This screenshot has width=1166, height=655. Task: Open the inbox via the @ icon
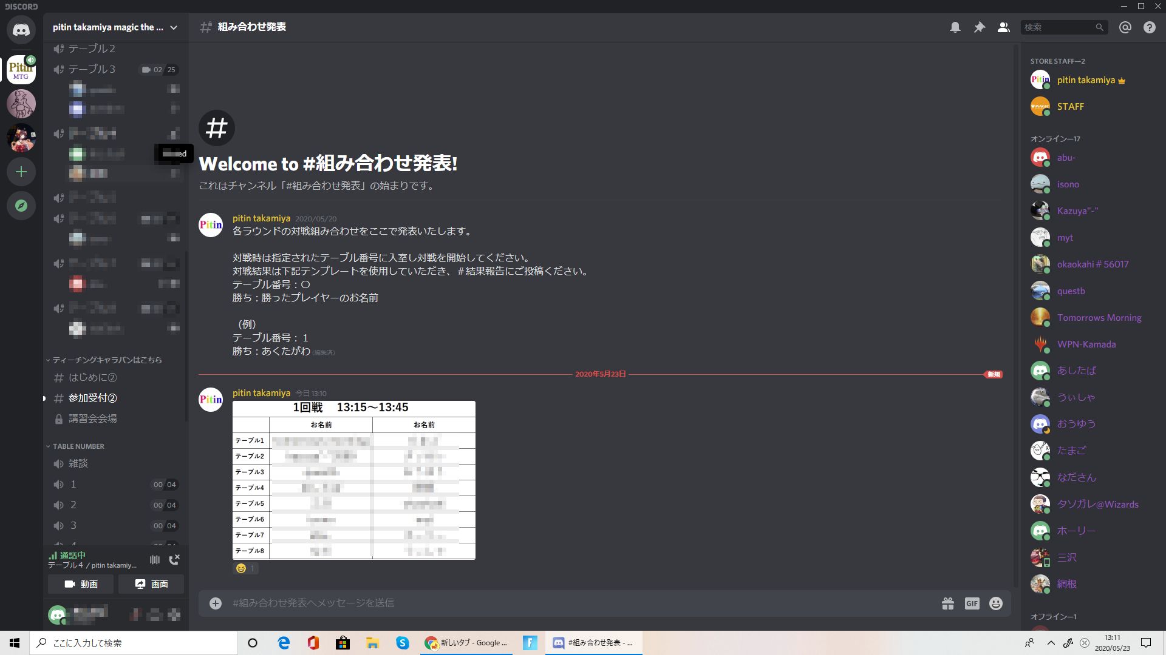(1125, 27)
